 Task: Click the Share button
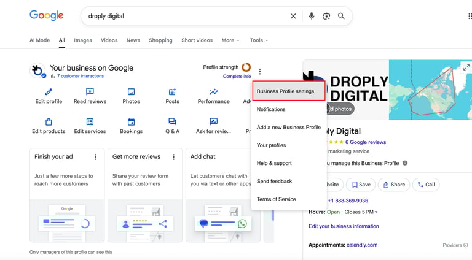pos(394,185)
